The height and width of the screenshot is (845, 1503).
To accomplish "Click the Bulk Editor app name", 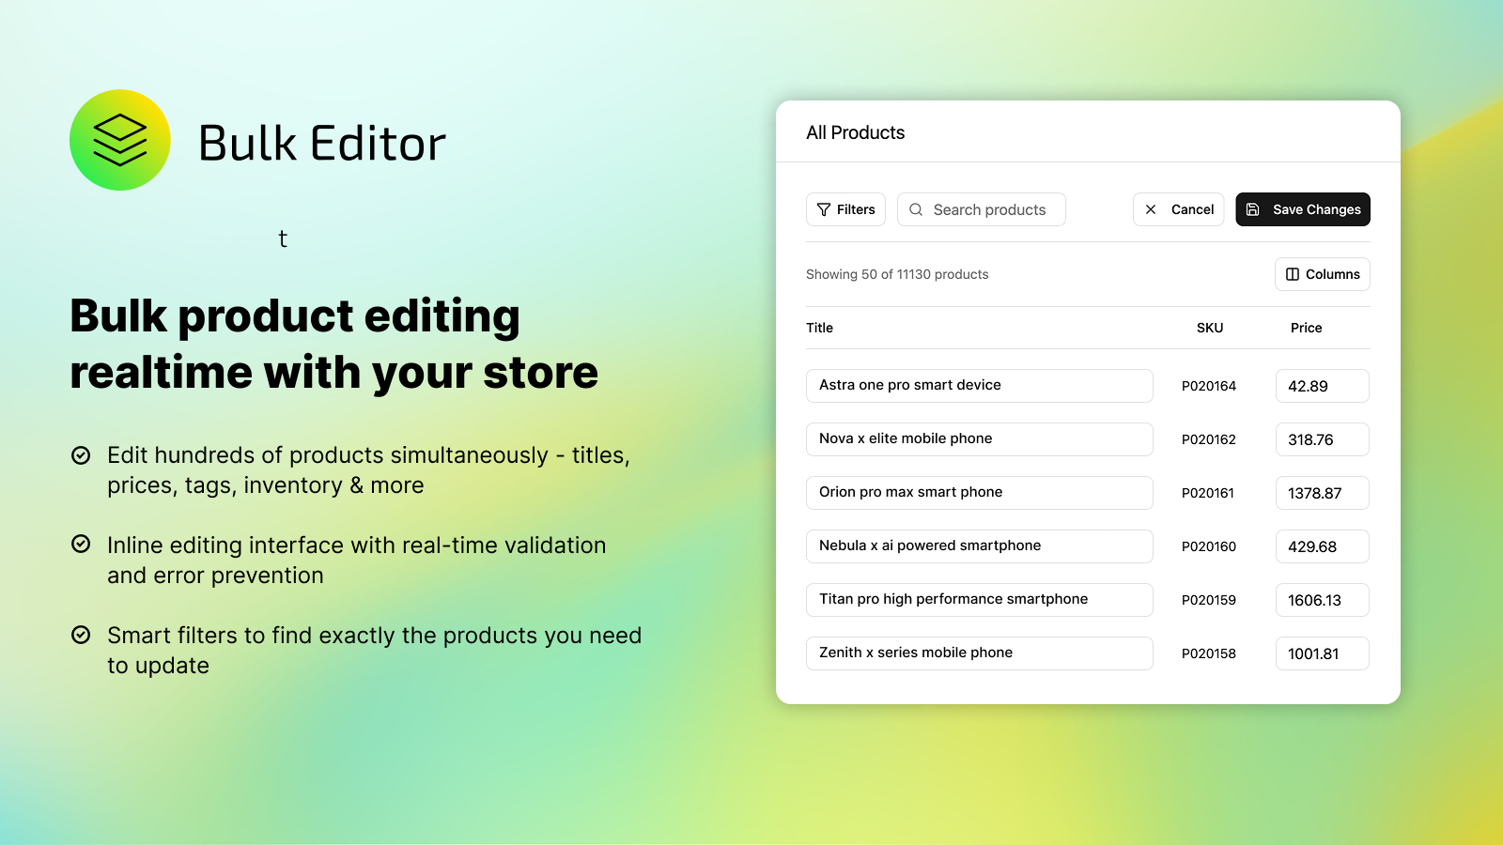I will (x=322, y=144).
